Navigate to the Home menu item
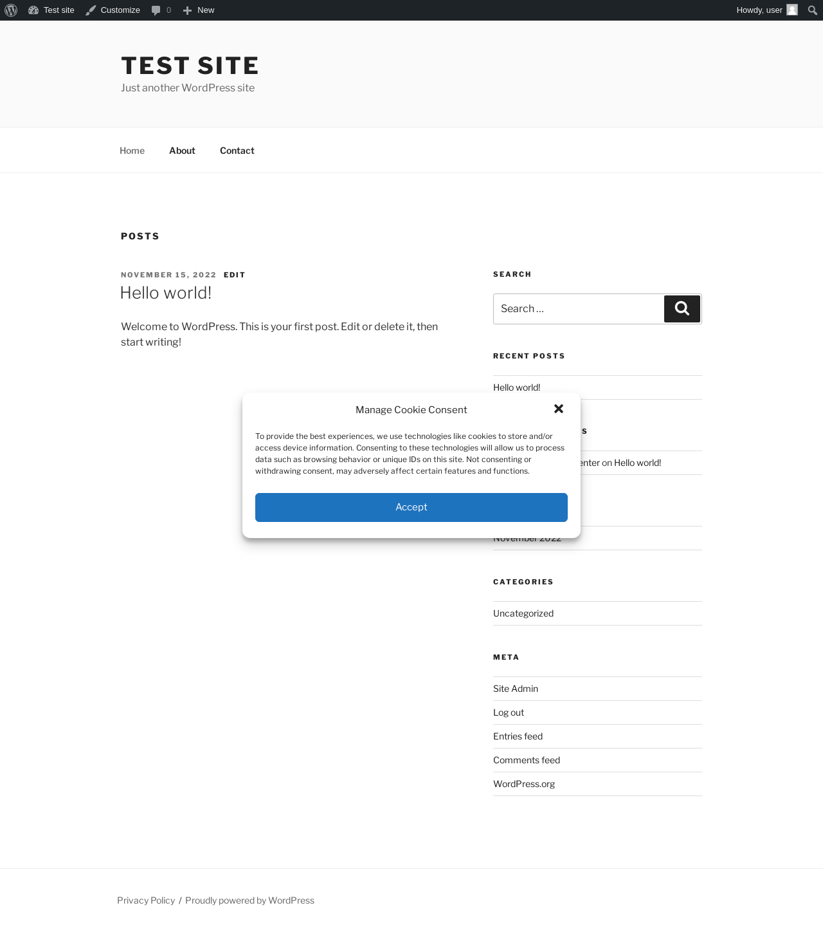 click(132, 151)
